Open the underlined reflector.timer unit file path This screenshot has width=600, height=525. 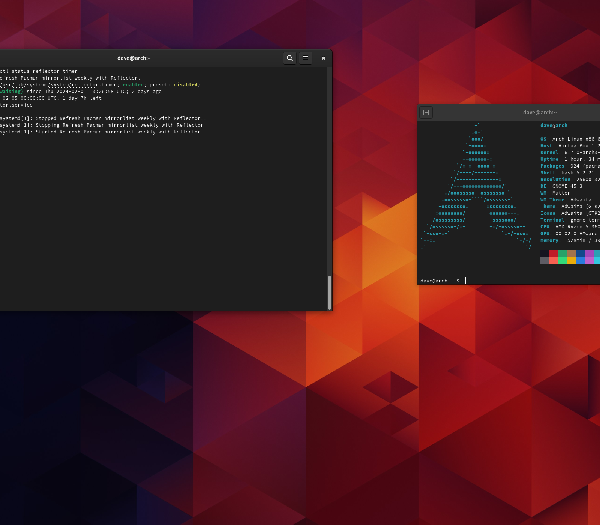click(x=58, y=85)
